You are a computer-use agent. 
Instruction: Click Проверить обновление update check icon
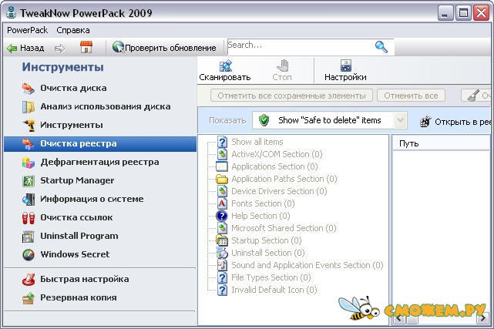pos(118,47)
